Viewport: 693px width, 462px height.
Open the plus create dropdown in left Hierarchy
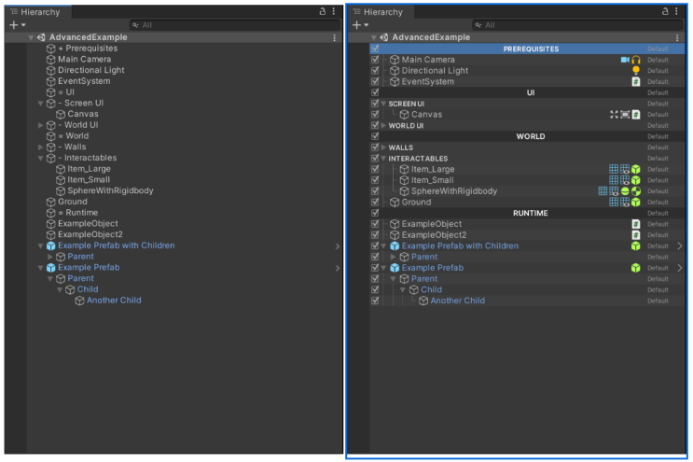point(18,25)
